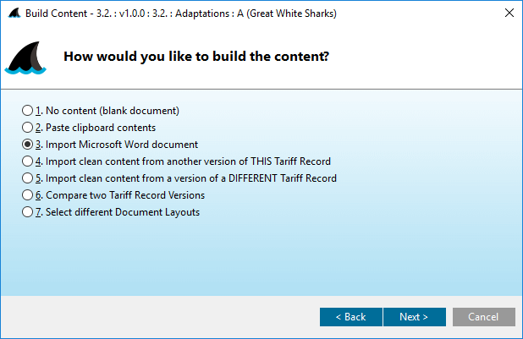Click the 'Import Microsoft Word document' label text
Viewport: 523px width, 339px height.
point(122,145)
